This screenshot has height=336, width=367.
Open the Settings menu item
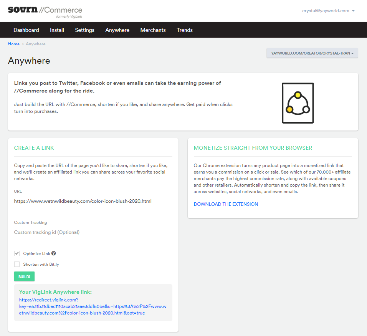pyautogui.click(x=85, y=30)
